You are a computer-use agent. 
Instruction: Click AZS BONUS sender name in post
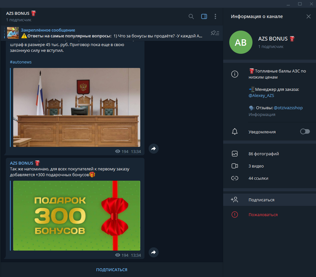click(x=22, y=163)
